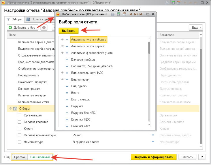Click the calculator icon in main window title bar
Image resolution: width=211 pixels, height=165 pixels.
(x=173, y=3)
